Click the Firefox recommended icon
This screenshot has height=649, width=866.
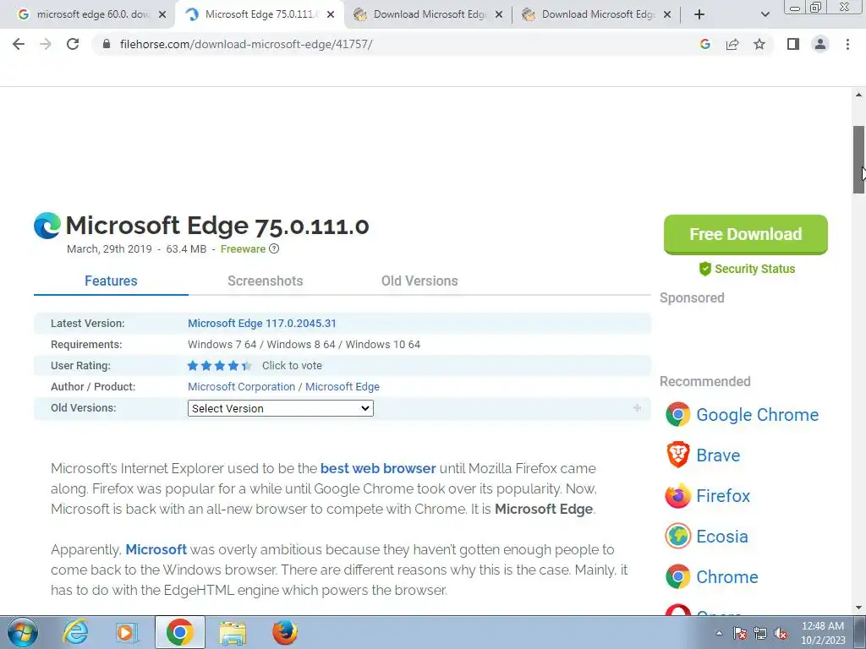pos(677,495)
